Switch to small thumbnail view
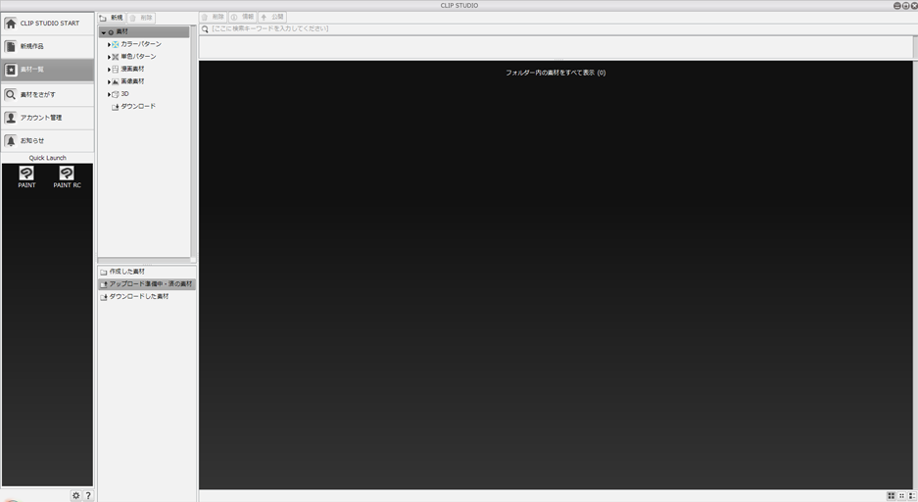 (901, 496)
